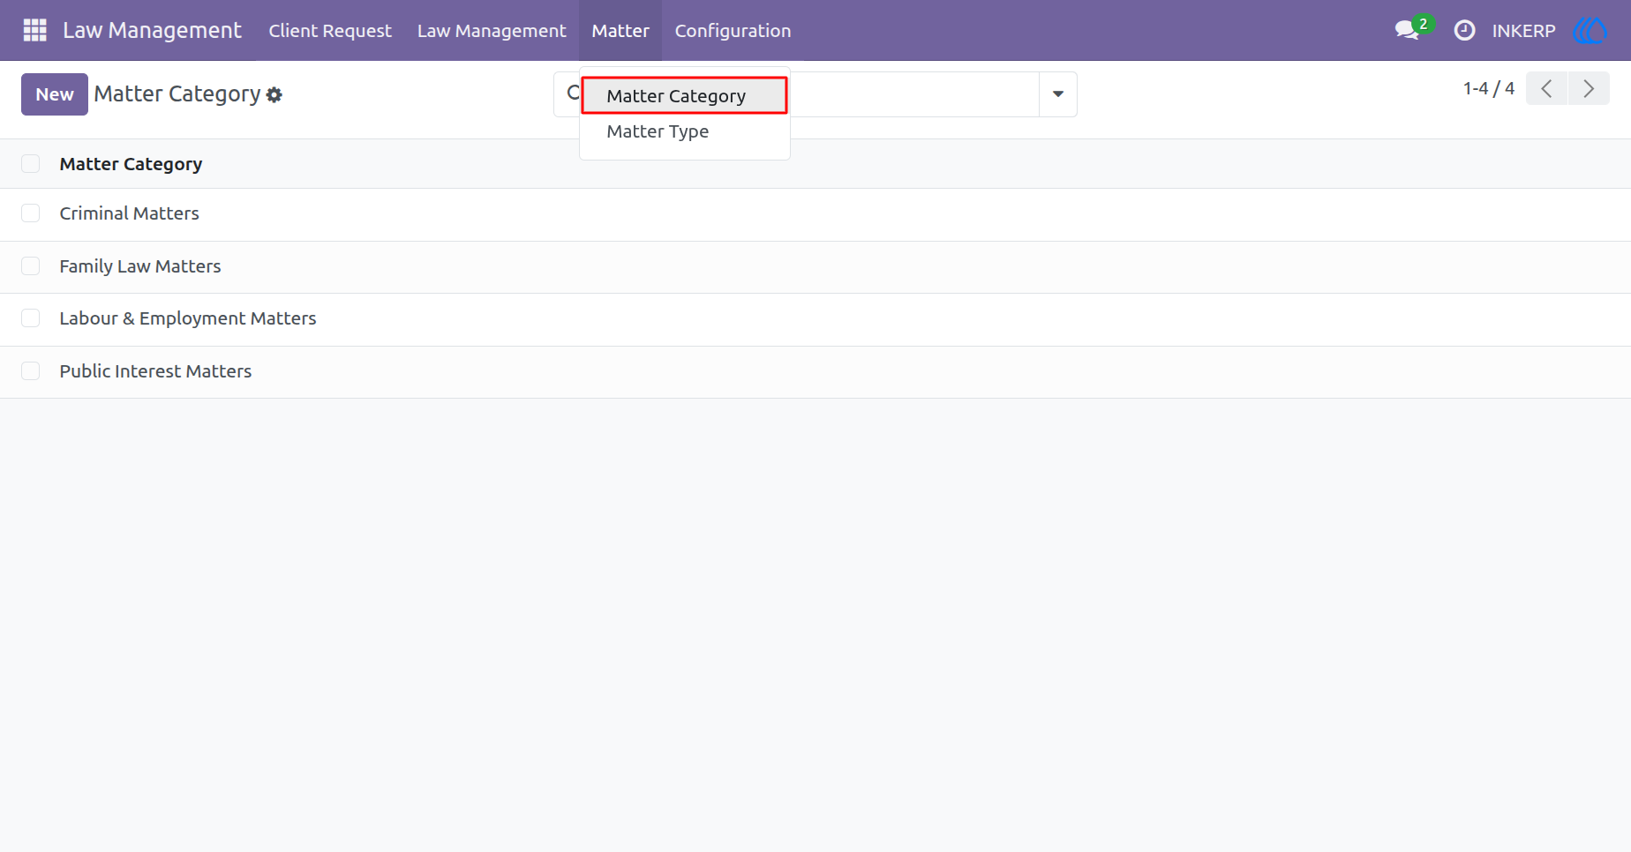Image resolution: width=1631 pixels, height=852 pixels.
Task: Click the New button
Action: point(55,94)
